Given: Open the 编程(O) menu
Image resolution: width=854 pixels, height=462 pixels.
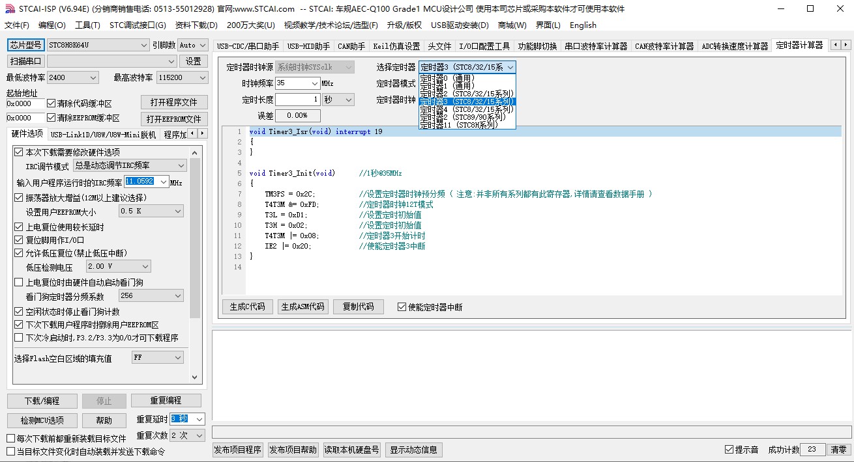Looking at the screenshot, I should [x=52, y=25].
